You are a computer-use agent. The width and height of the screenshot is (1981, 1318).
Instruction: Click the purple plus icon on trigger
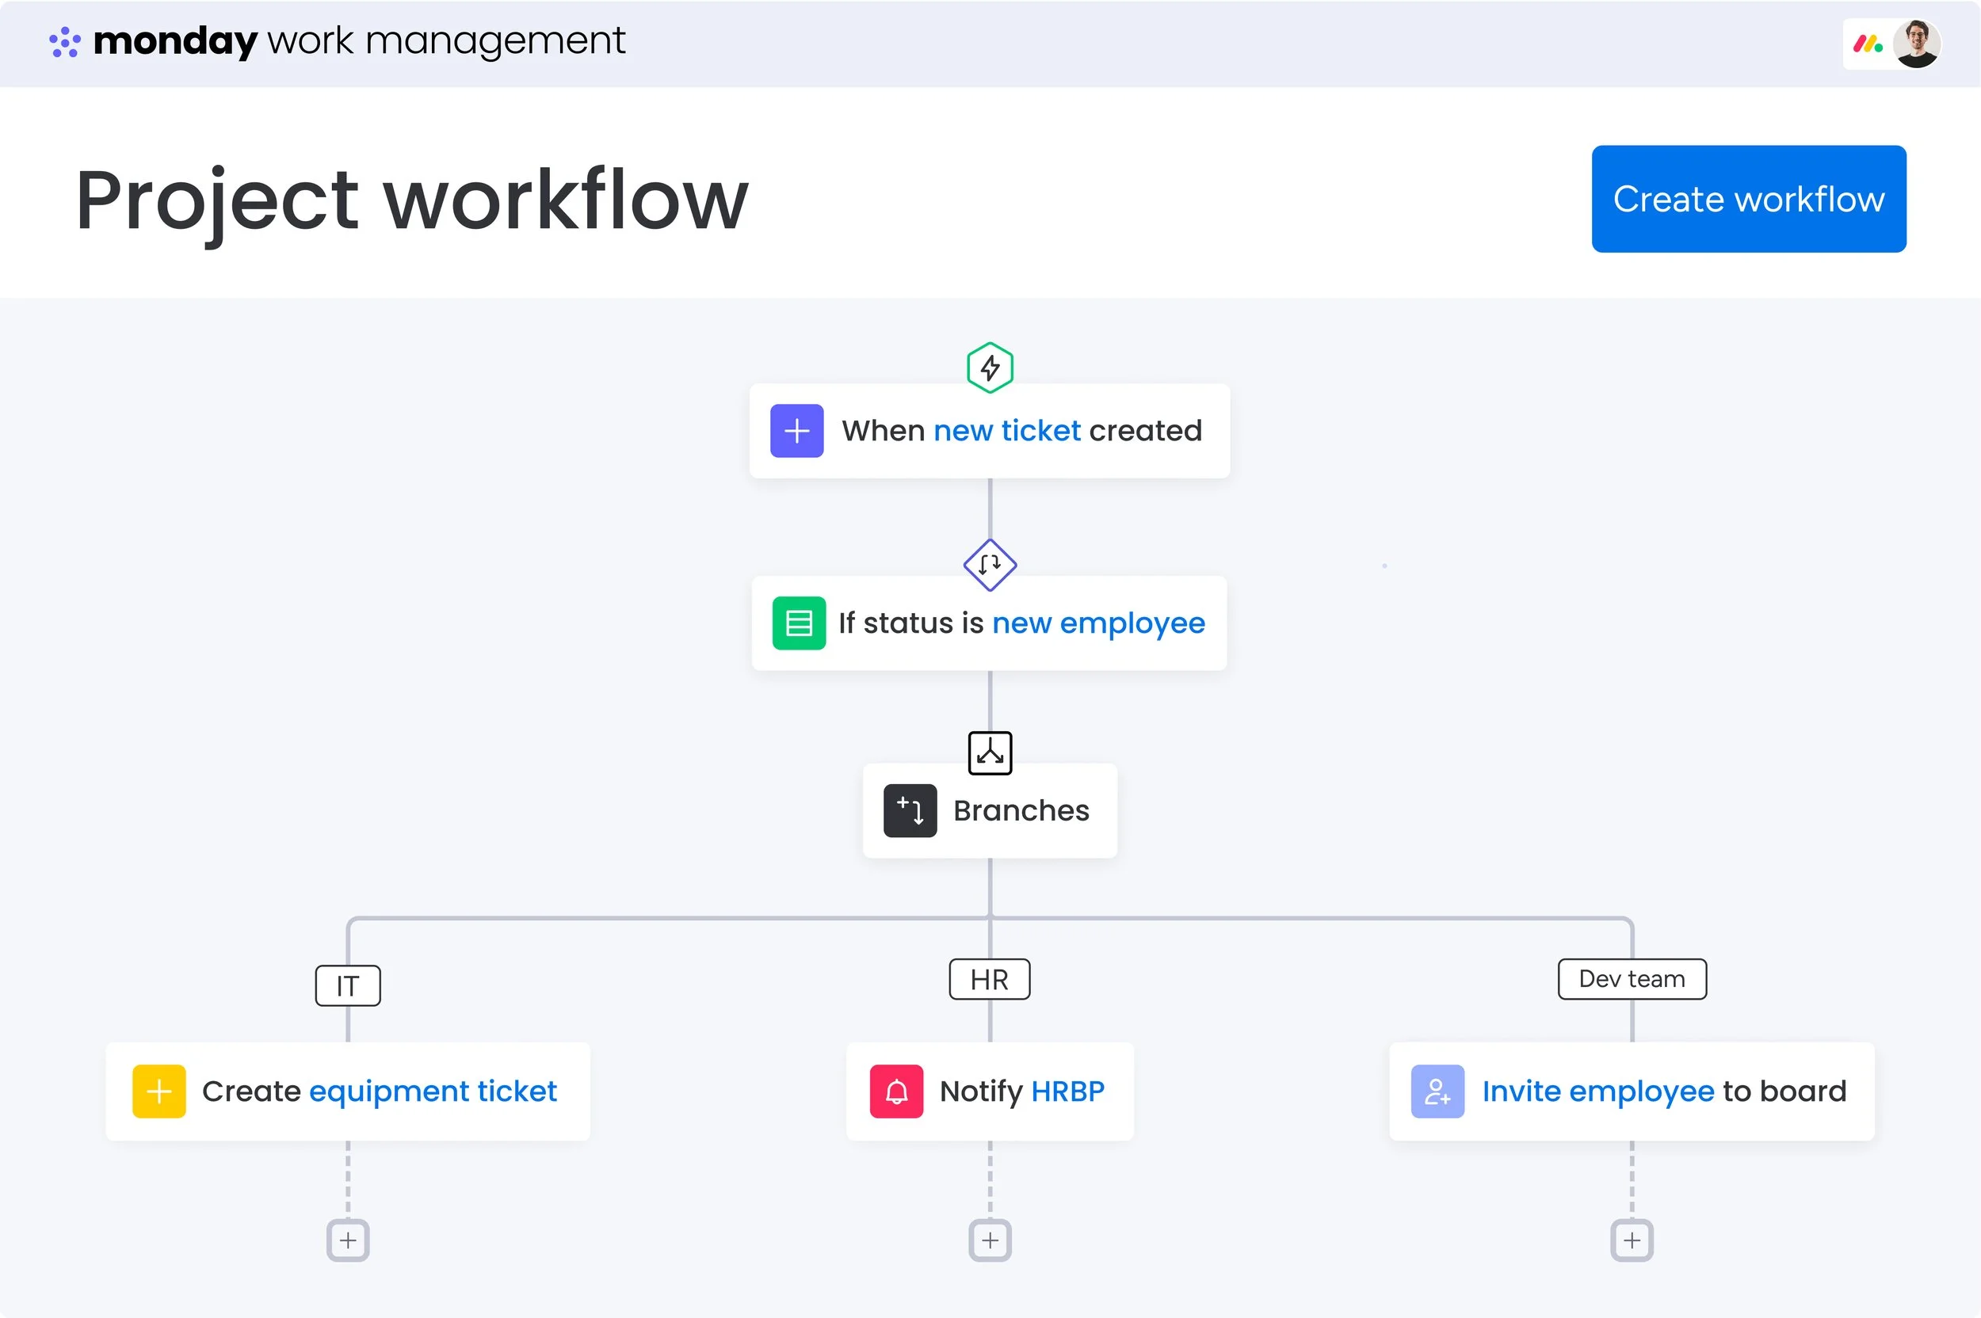[x=796, y=431]
